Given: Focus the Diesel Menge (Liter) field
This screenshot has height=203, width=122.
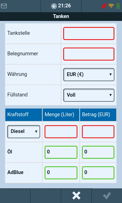Looking at the screenshot, I should (61, 131).
